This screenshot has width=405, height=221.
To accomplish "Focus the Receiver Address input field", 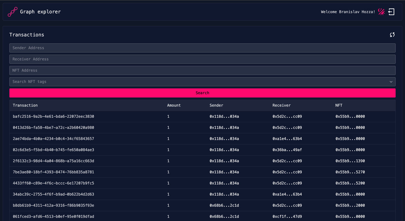I will pos(202,59).
